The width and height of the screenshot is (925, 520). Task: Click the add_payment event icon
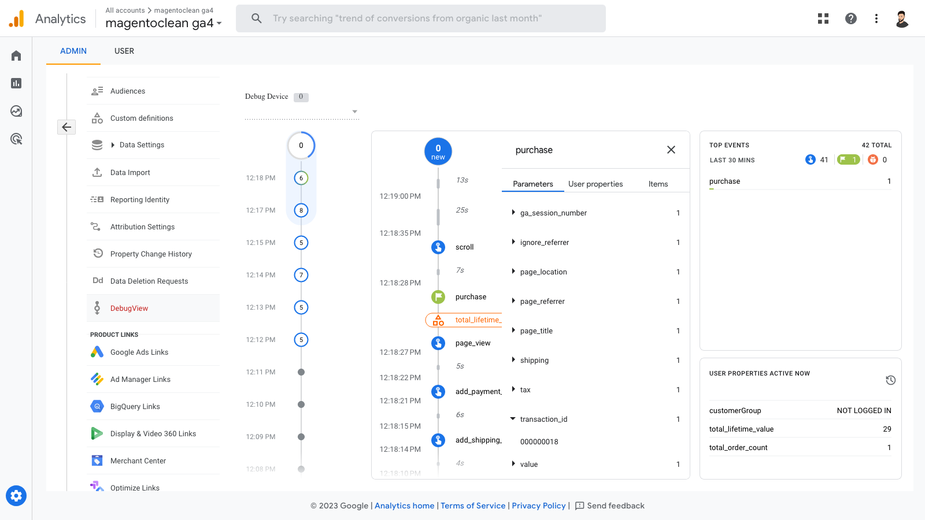click(438, 392)
